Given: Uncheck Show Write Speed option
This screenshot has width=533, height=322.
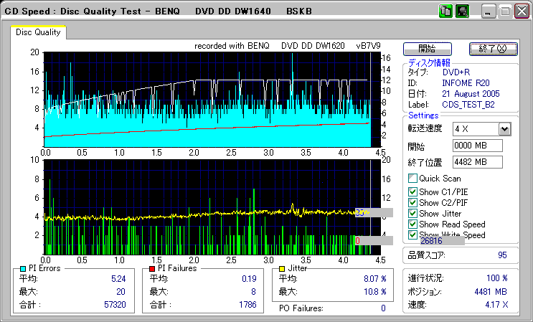Looking at the screenshot, I should pos(412,235).
